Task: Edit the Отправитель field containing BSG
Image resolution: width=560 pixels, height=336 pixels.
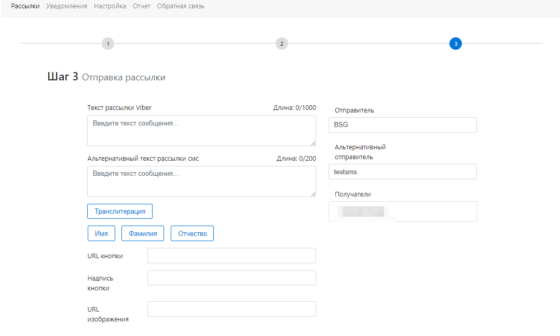Action: [x=403, y=125]
